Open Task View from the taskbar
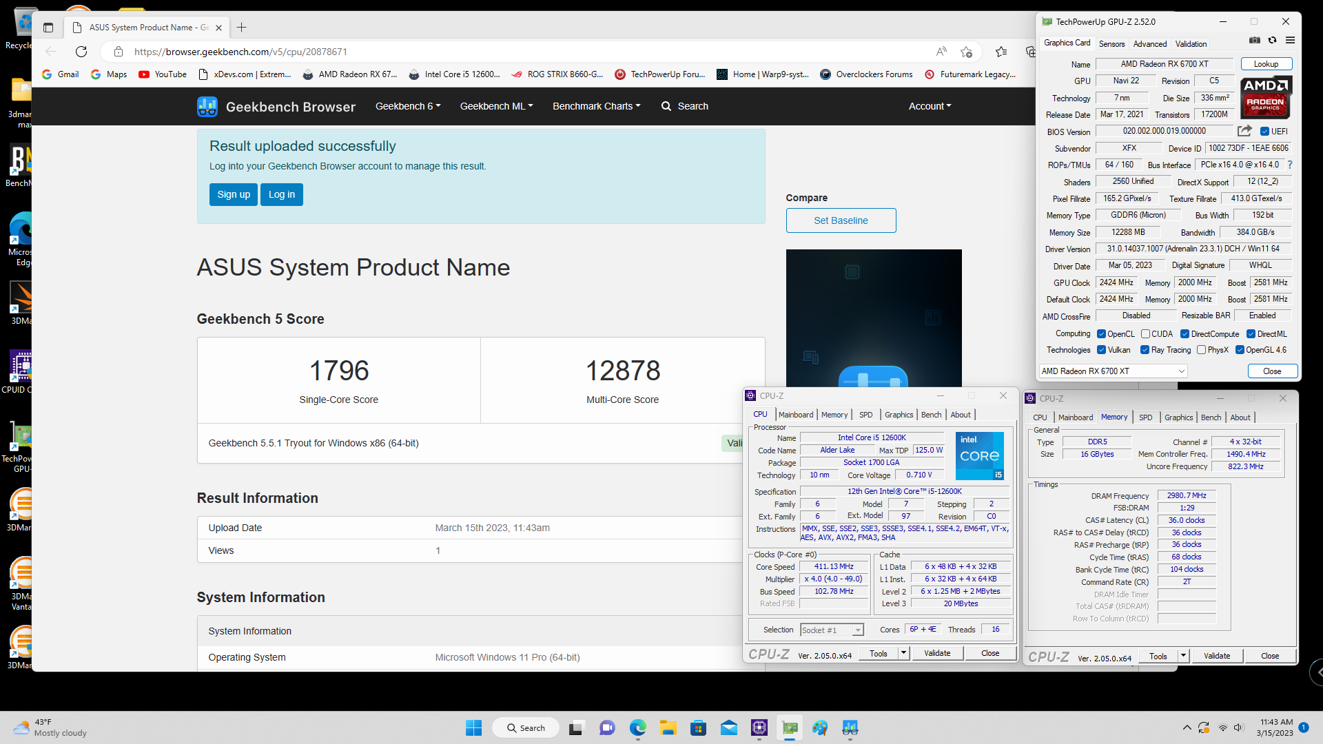1323x744 pixels. [x=576, y=728]
